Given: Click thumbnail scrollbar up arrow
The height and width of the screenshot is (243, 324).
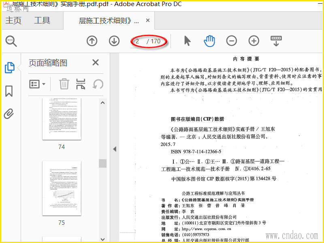Looking at the screenshot, I should coord(102,103).
